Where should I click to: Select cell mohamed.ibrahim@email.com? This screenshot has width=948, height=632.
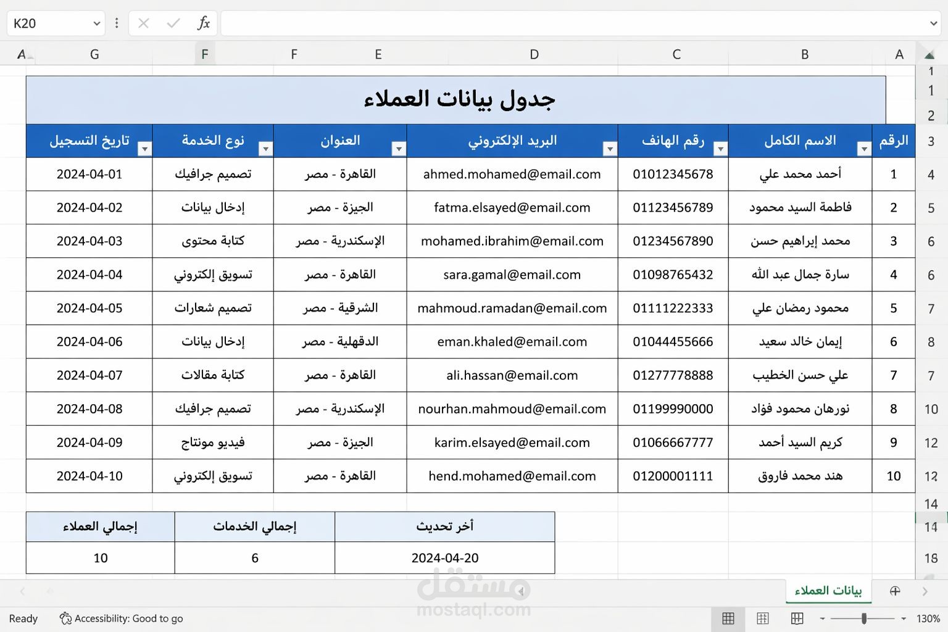click(512, 241)
